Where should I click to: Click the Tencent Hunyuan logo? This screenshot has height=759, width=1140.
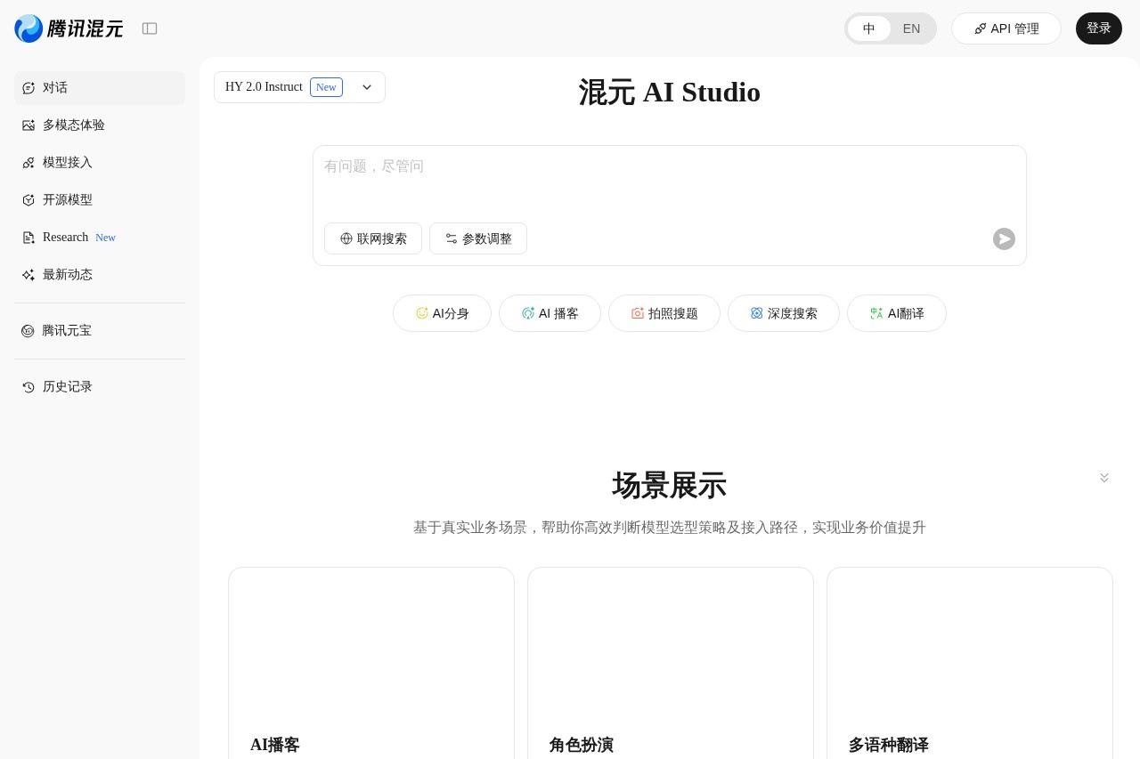click(69, 28)
